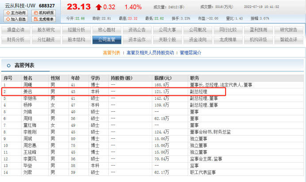Click name 刘君 in row 14
This screenshot has width=306, height=182.
(28, 172)
